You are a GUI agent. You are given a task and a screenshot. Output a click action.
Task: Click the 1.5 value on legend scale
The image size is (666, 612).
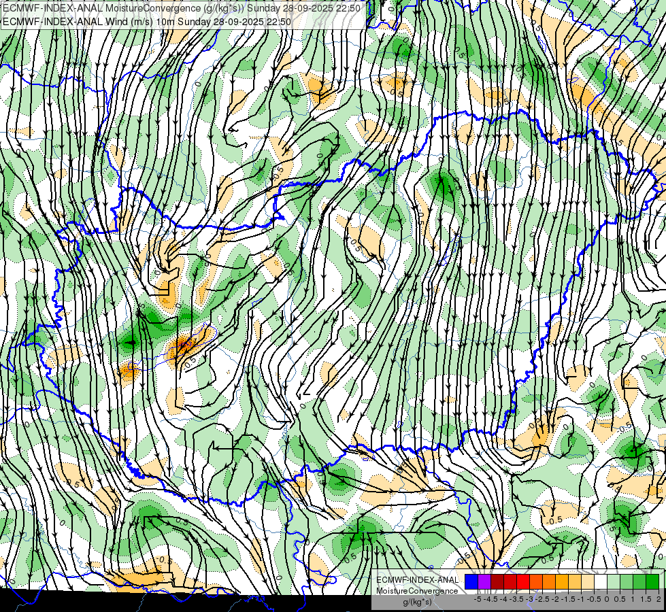click(x=646, y=599)
